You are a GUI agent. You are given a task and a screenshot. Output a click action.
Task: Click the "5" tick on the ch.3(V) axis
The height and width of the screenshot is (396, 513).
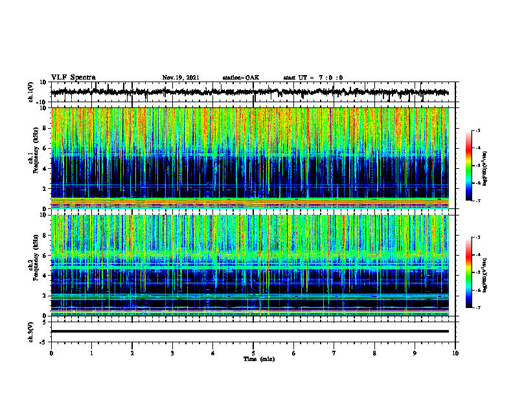[45, 322]
